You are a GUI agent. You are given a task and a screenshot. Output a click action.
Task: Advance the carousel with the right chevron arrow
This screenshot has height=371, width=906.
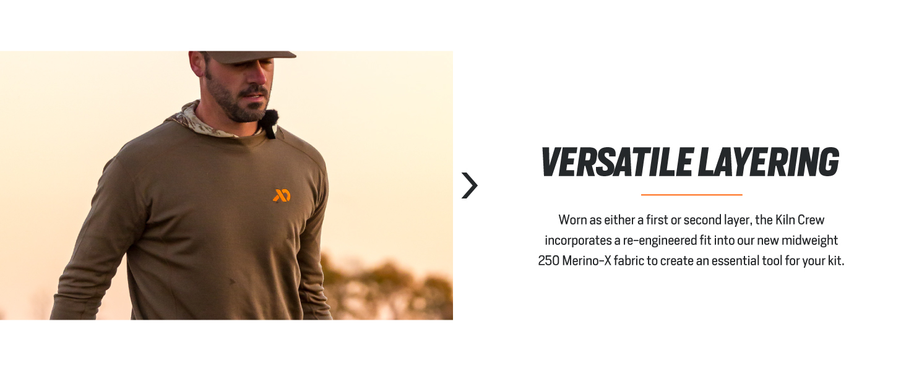pos(470,185)
